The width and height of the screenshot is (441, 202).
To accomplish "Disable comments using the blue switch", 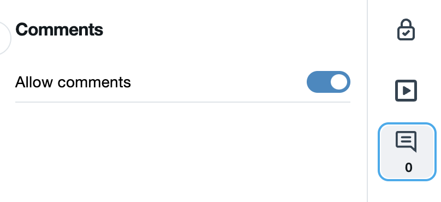I will 328,82.
